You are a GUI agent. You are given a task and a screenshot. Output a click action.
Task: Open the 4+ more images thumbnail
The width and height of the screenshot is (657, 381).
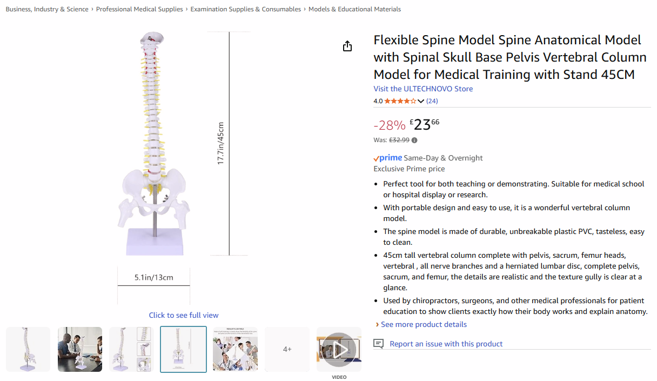tap(287, 349)
